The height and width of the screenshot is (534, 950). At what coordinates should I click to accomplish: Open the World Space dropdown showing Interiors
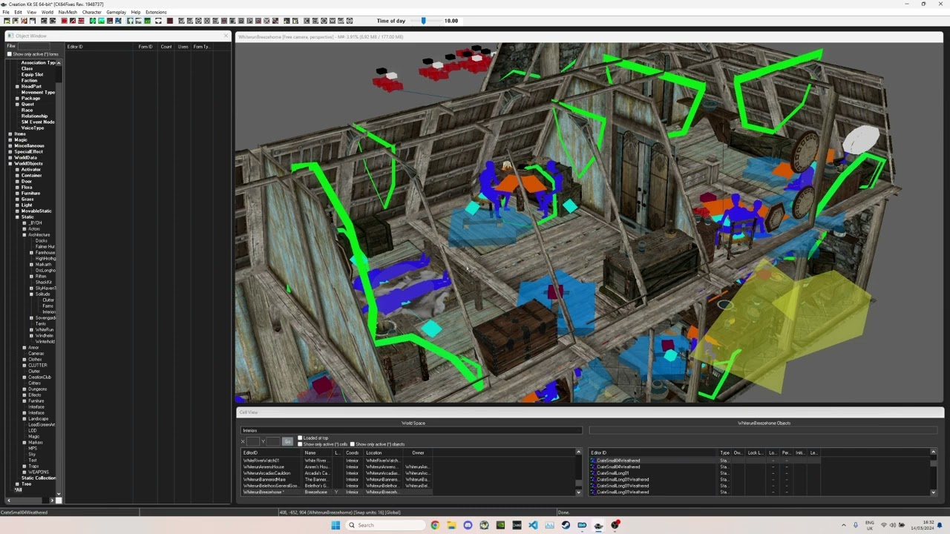(x=411, y=430)
